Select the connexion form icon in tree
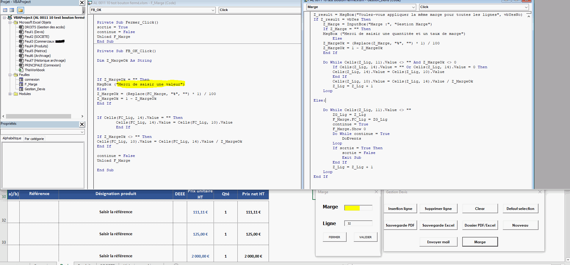Screen dimensions: 570x265 click(21, 79)
